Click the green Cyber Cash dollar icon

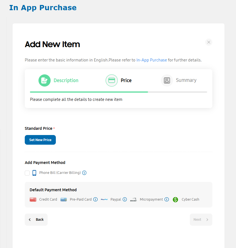click(175, 200)
